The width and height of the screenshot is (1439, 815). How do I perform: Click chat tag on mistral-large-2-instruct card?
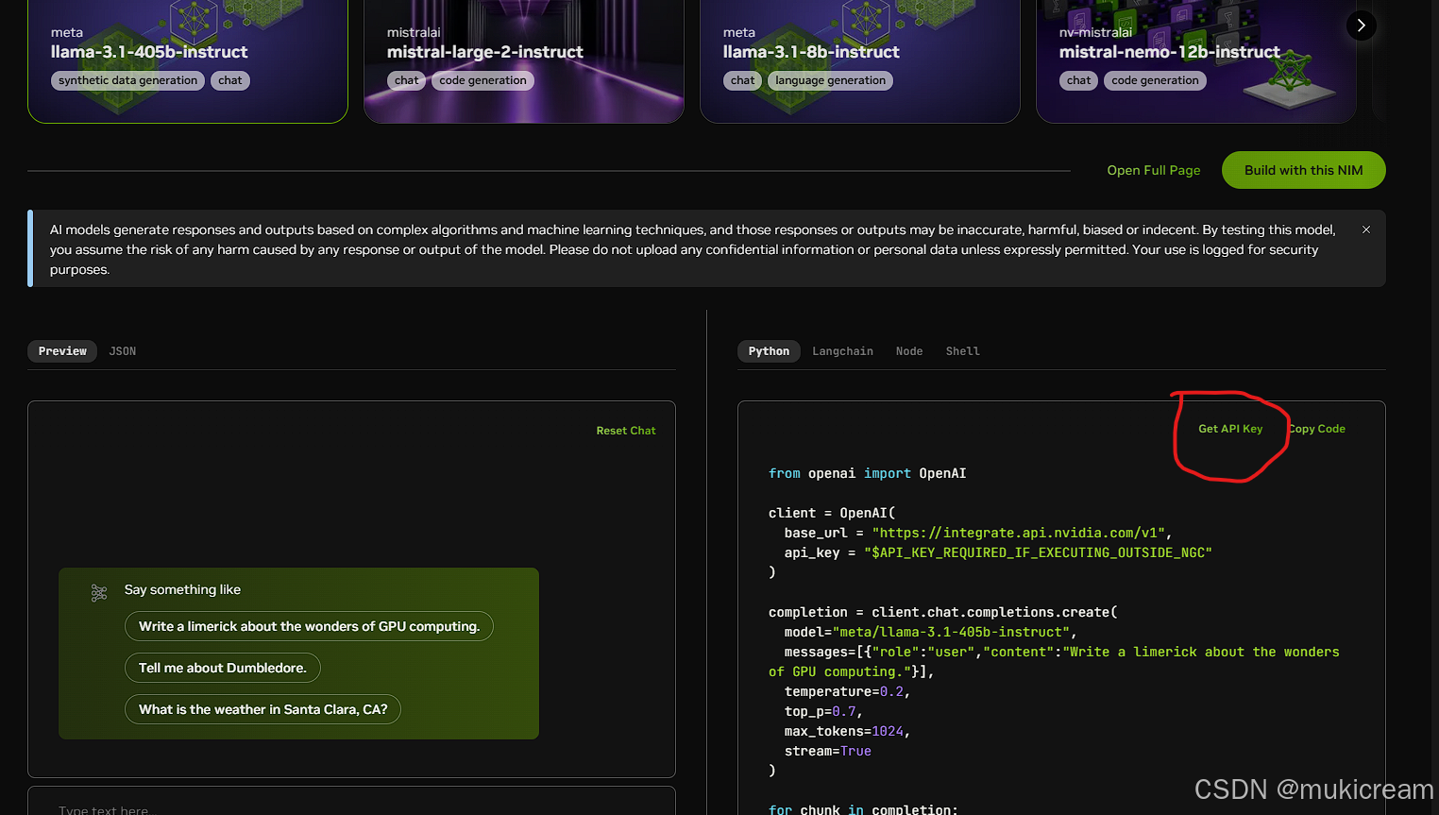pyautogui.click(x=407, y=80)
